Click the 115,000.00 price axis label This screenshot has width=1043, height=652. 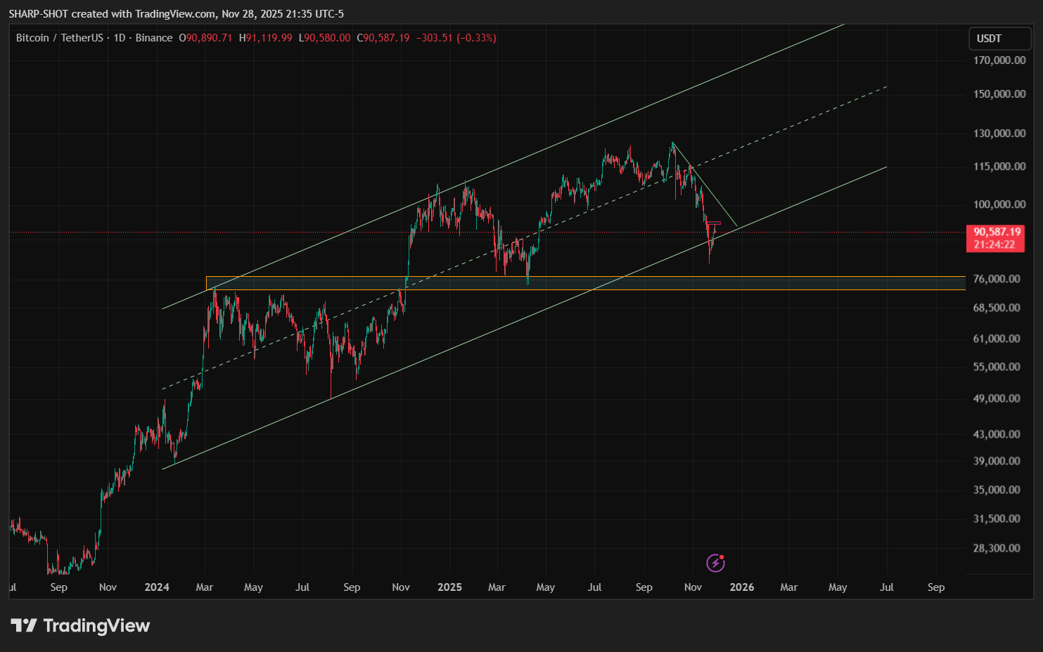coord(999,167)
